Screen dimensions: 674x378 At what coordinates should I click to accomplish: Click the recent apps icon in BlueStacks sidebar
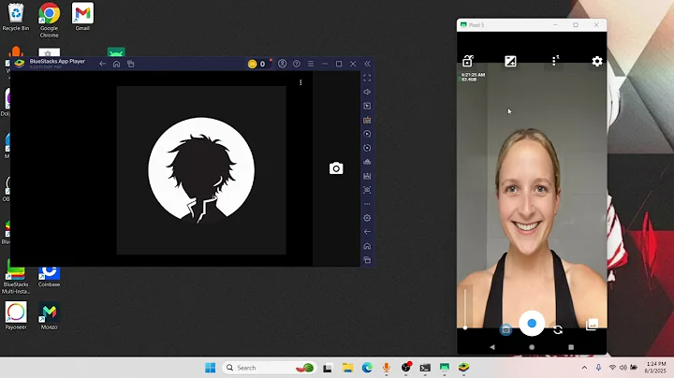pos(367,260)
